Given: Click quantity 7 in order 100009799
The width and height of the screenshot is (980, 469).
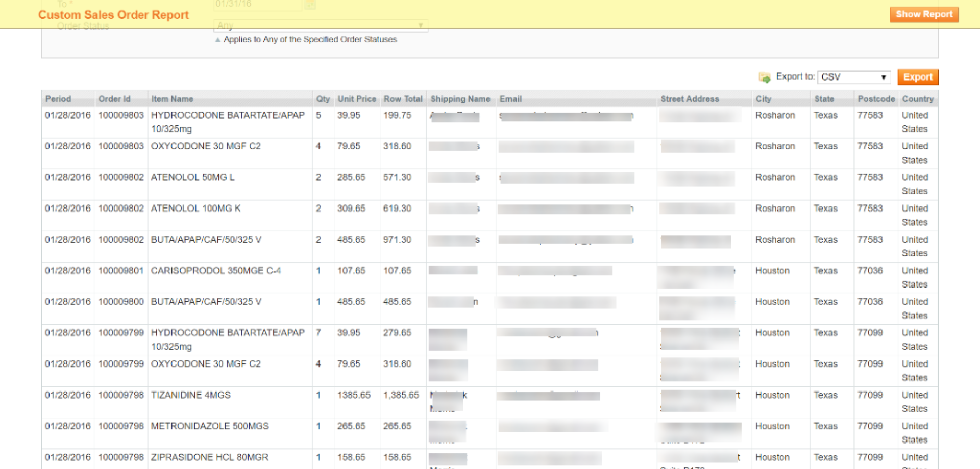Looking at the screenshot, I should coord(318,333).
